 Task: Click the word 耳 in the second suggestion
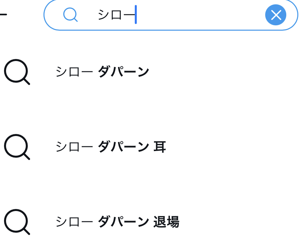(160, 147)
